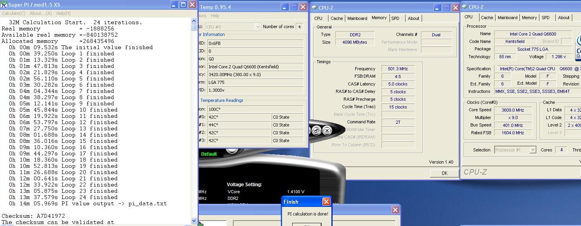Click the VCore value 1.4100 V

tap(296, 192)
